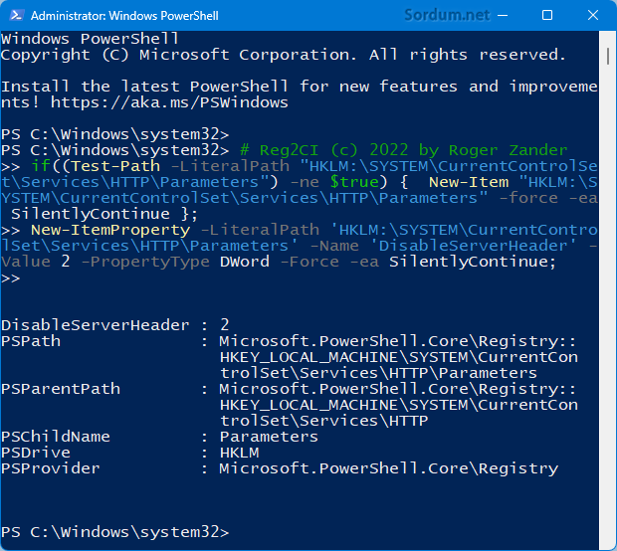Click the Copyright Microsoft Corporation line

pyautogui.click(x=284, y=54)
